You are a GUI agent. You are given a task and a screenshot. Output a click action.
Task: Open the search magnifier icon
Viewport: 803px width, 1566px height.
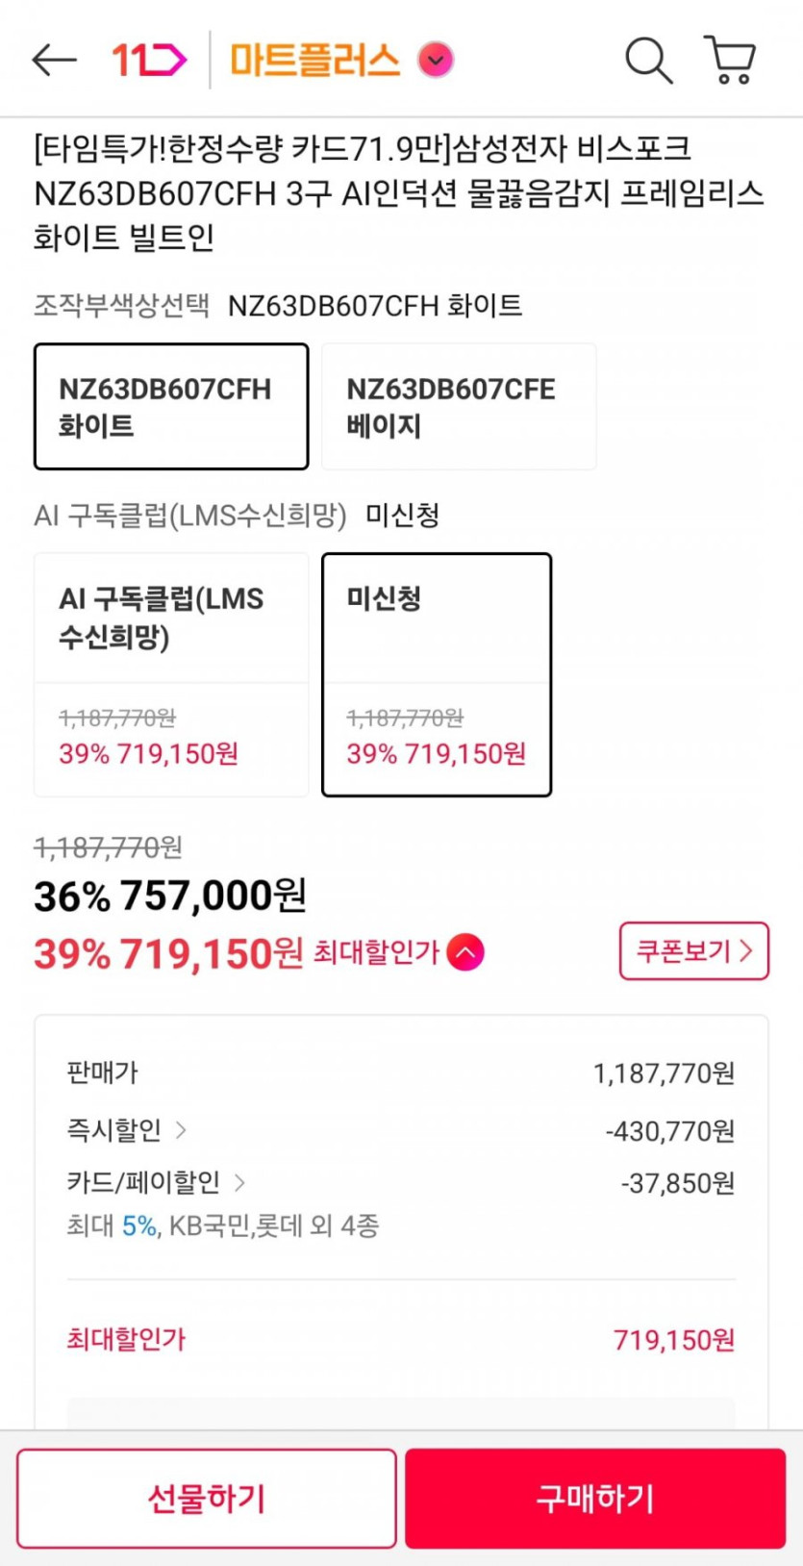click(x=649, y=61)
